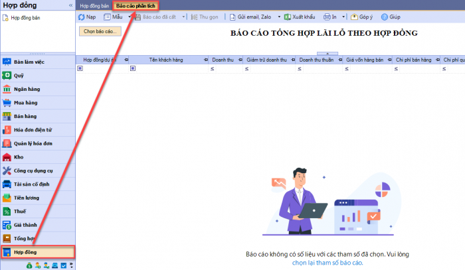Viewport: 465px width, 270px height.
Task: Click the Xuất khẩu Excel export icon
Action: (x=288, y=17)
